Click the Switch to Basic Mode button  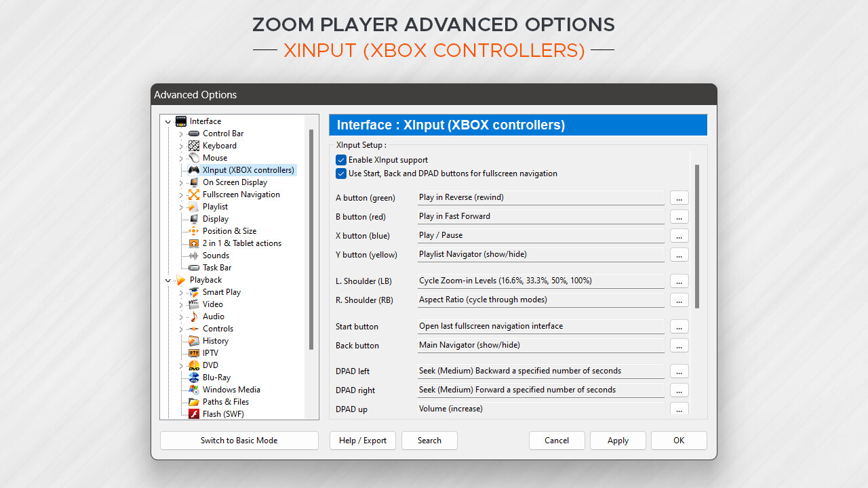239,440
